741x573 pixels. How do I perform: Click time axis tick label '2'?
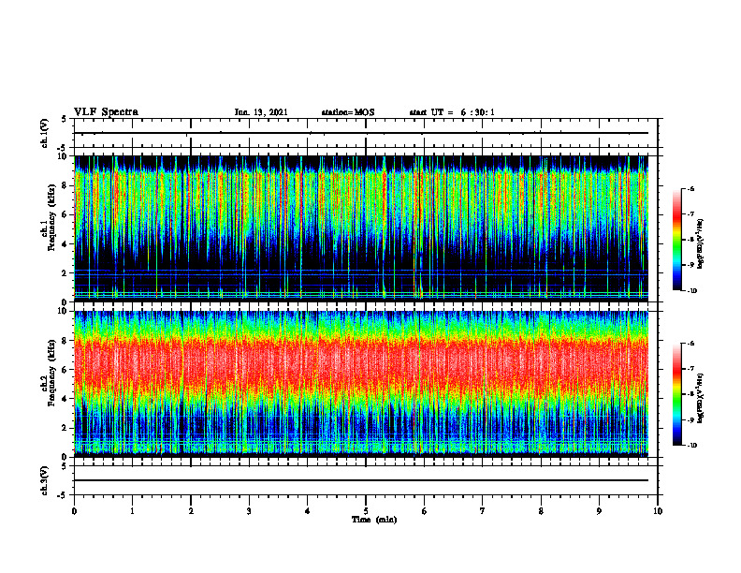(x=191, y=511)
